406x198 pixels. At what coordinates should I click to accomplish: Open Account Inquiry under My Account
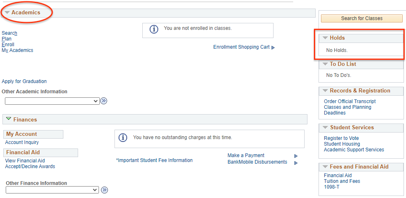click(22, 142)
